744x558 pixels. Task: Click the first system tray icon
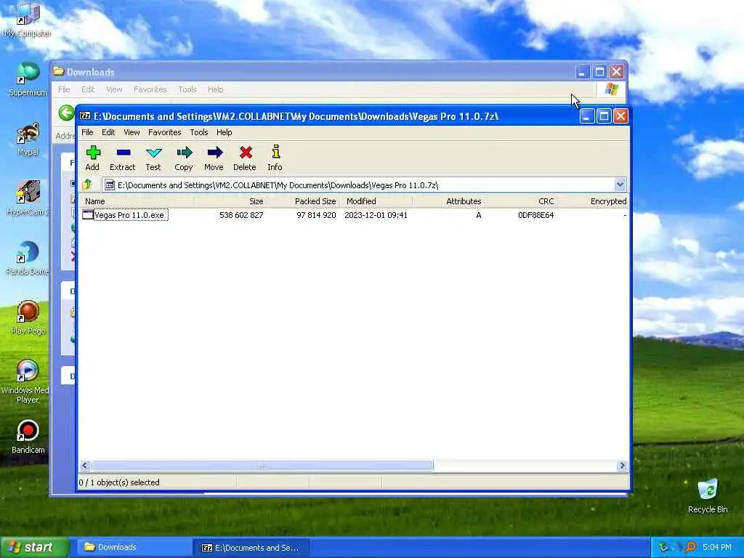click(663, 547)
